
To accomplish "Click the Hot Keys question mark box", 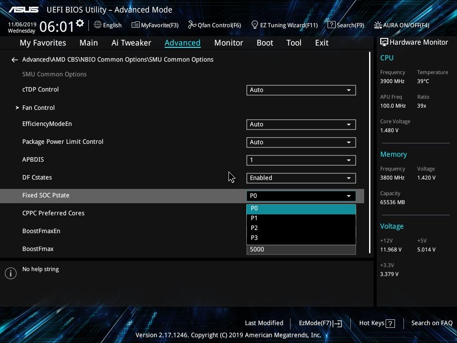I will (390, 323).
